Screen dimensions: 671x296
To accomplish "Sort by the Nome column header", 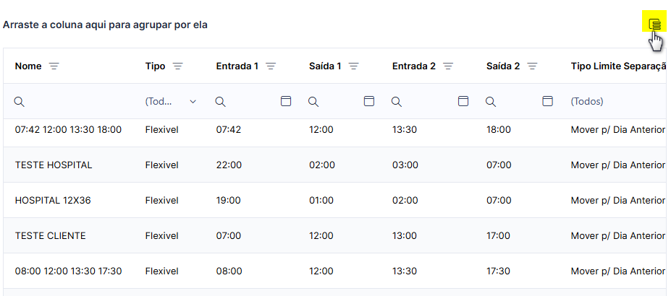I will (28, 66).
